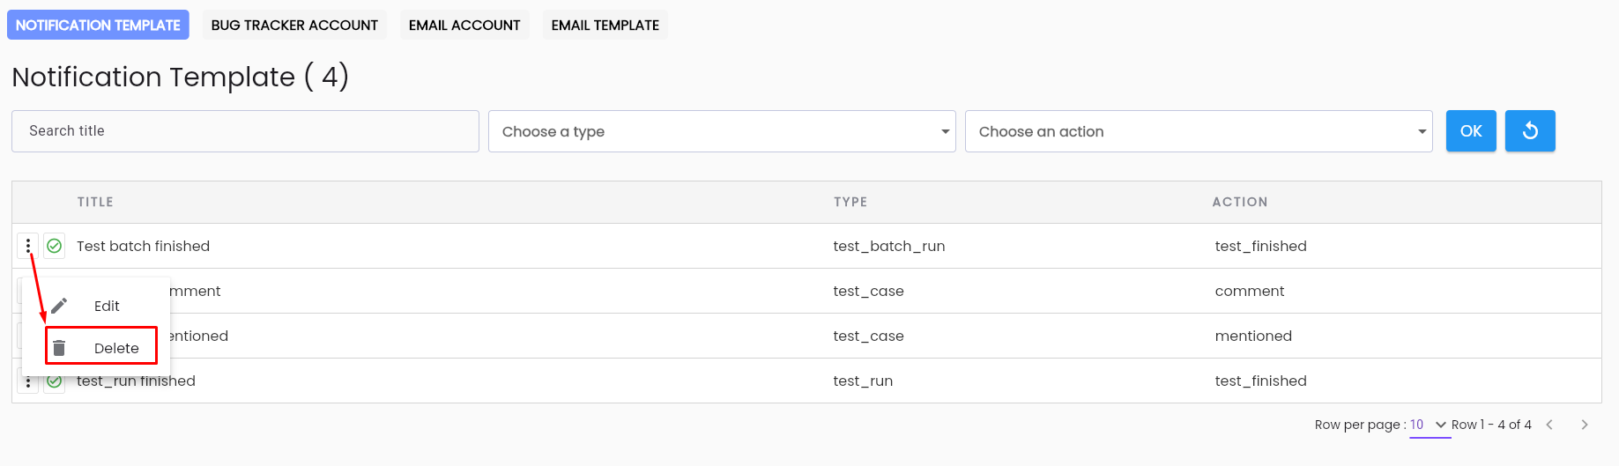Screen dimensions: 1619x466
Task: Switch to Bug Tracker Account tab
Action: click(294, 25)
